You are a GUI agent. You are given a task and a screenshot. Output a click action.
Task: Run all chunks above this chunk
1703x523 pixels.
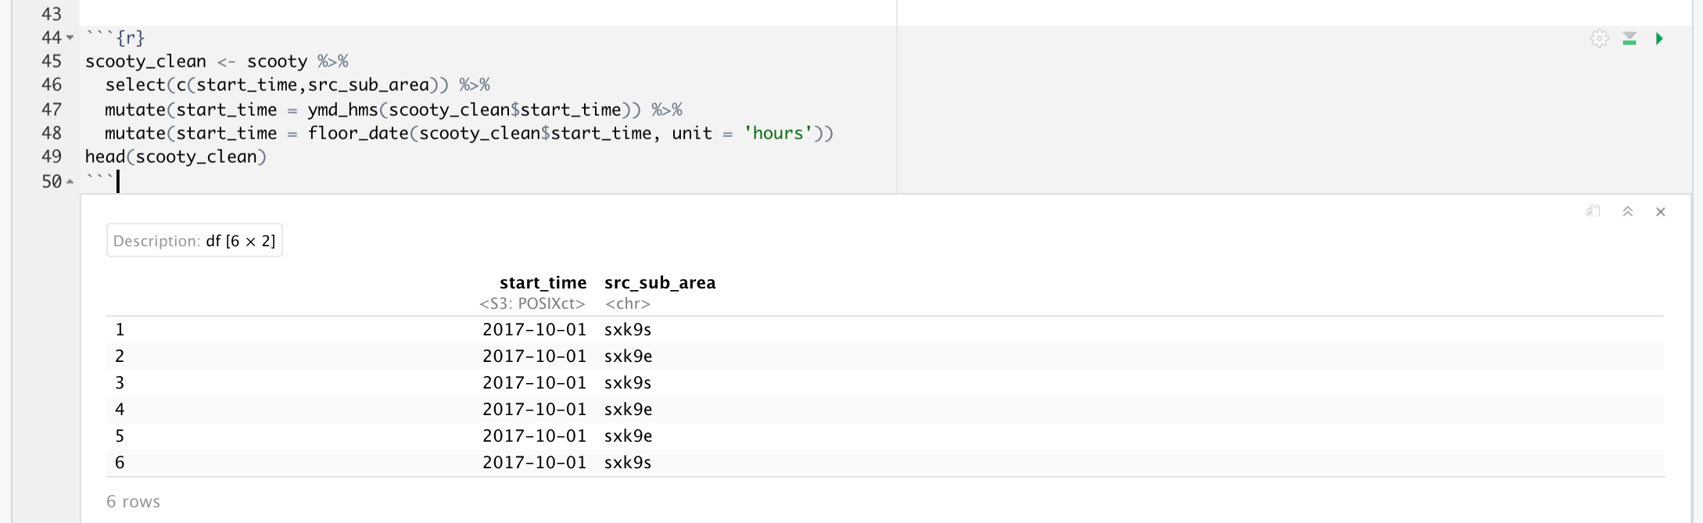pyautogui.click(x=1630, y=38)
